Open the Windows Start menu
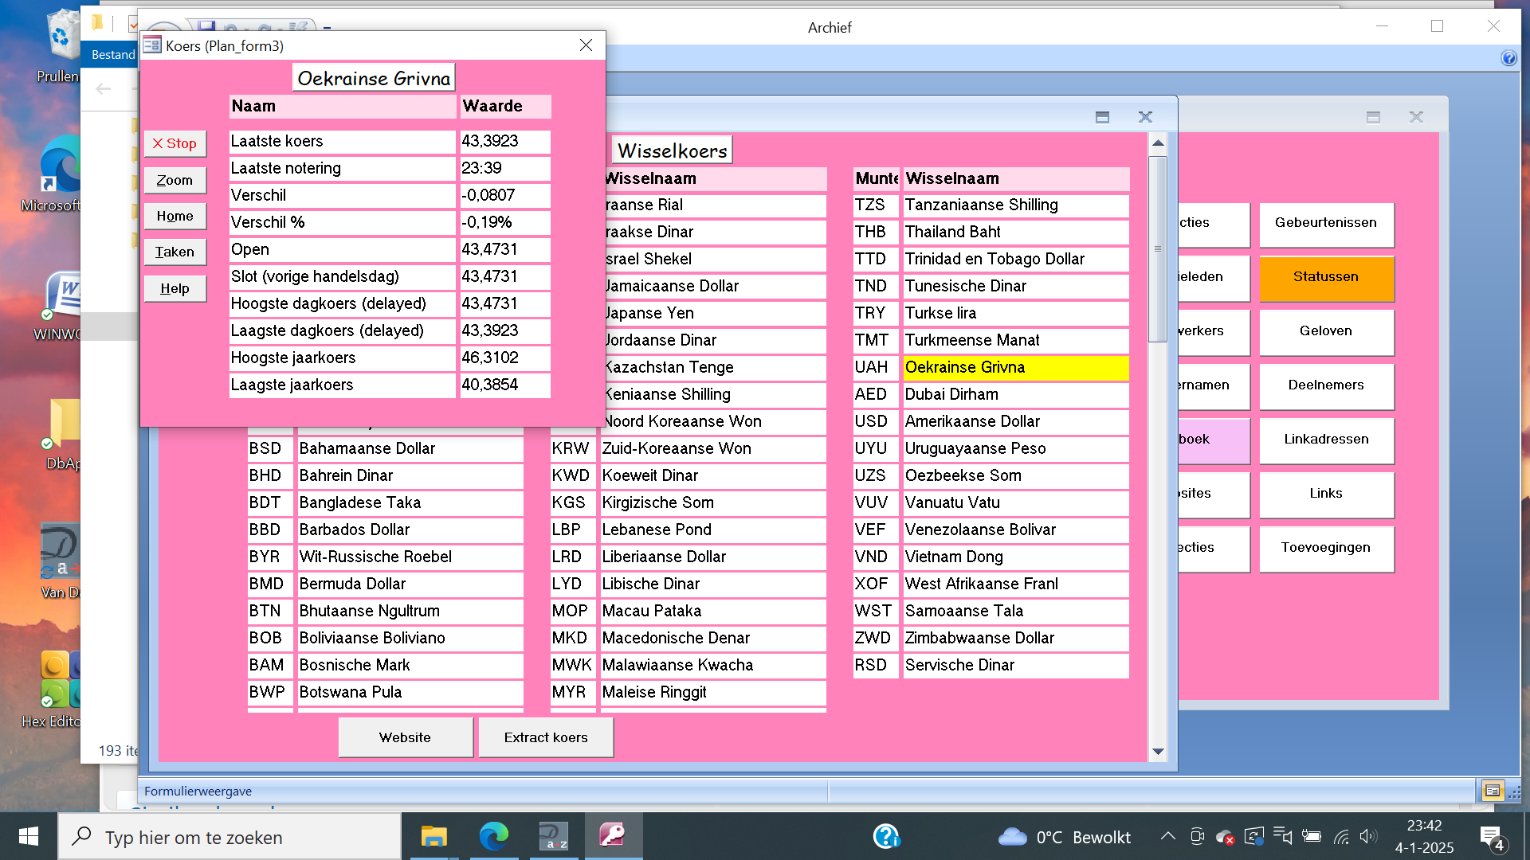1530x860 pixels. [29, 836]
